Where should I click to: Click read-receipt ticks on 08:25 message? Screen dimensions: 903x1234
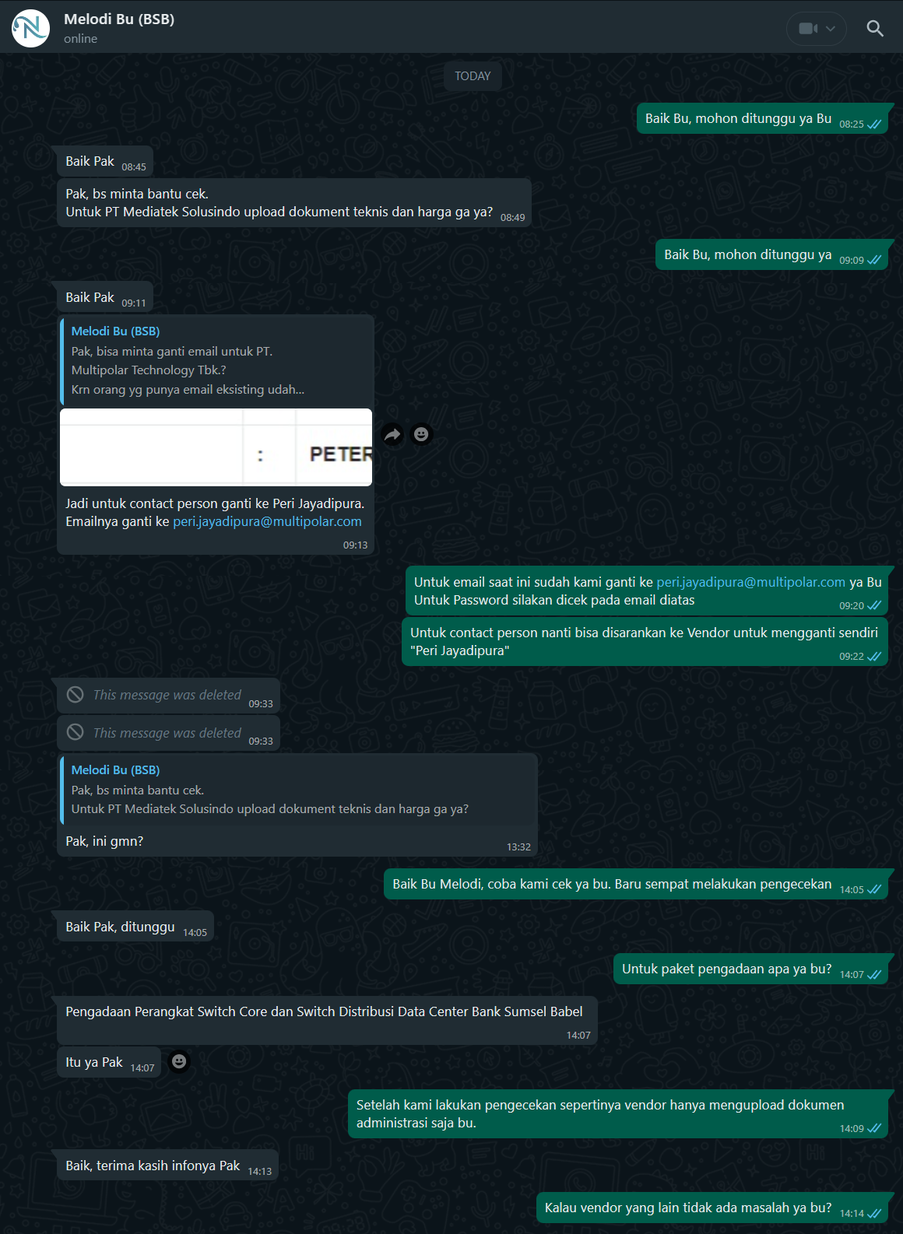pos(874,124)
